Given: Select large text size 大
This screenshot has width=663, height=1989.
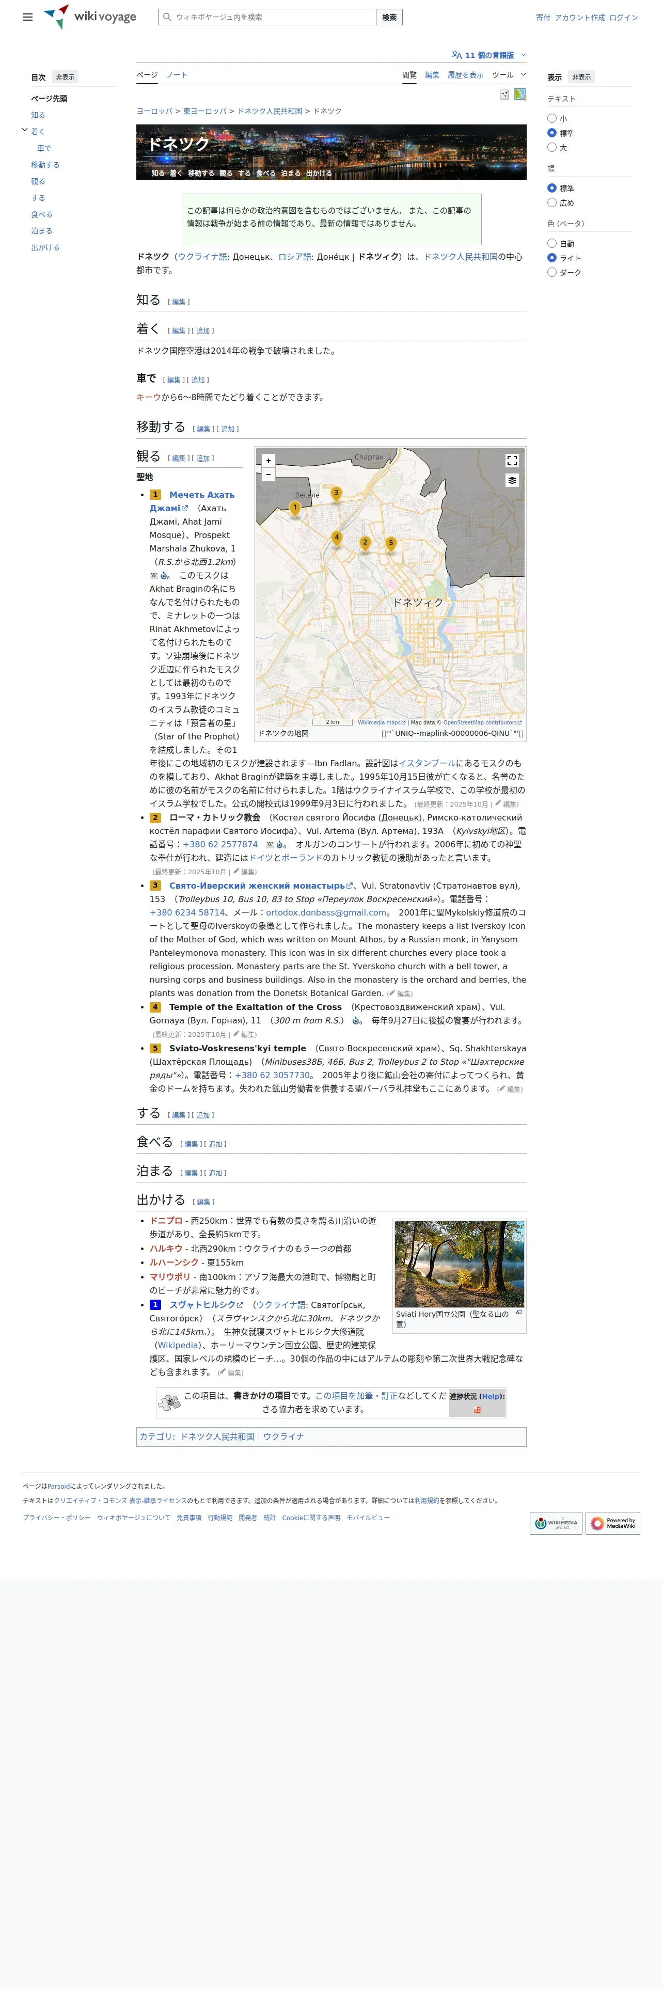Looking at the screenshot, I should (552, 148).
